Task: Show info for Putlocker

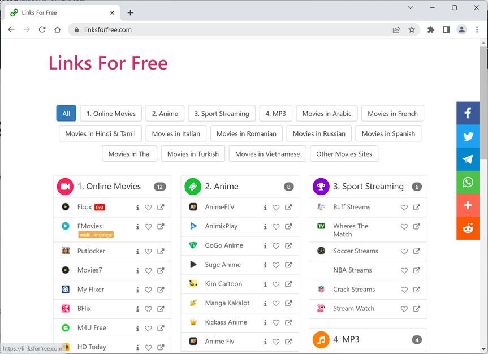Action: [x=137, y=251]
